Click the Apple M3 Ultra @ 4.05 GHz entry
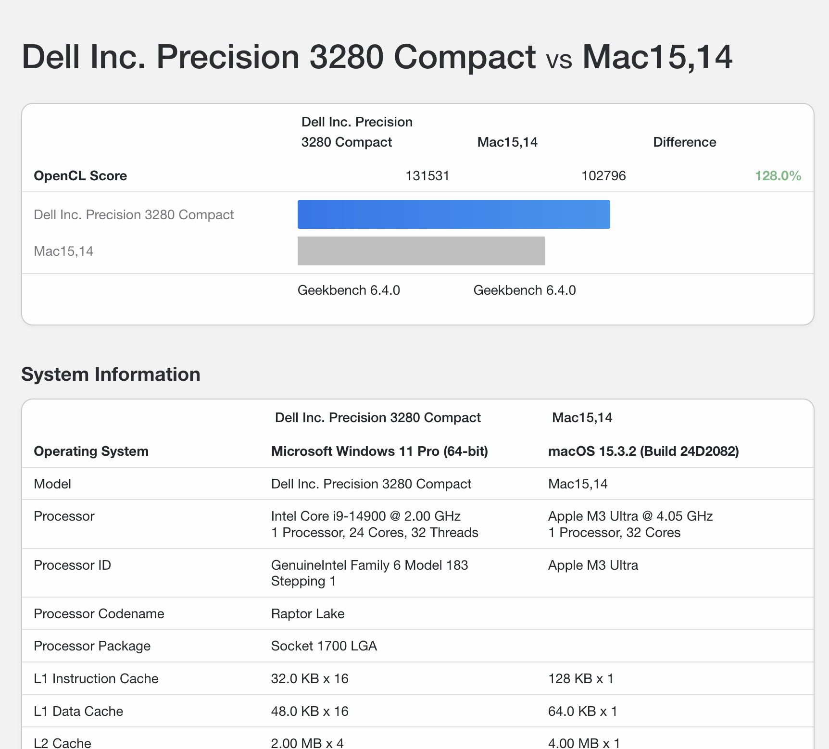The width and height of the screenshot is (829, 749). 630,516
